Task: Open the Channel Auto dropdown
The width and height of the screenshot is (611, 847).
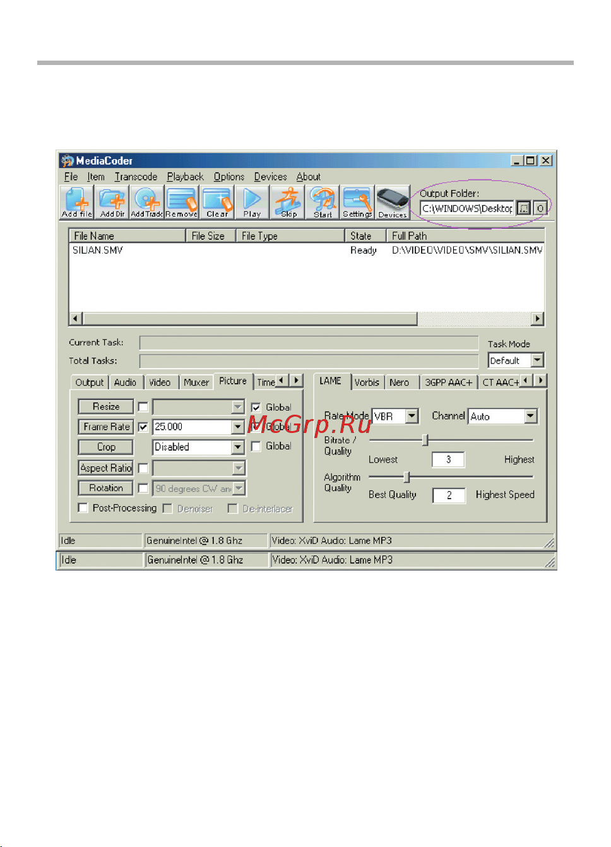Action: click(531, 416)
